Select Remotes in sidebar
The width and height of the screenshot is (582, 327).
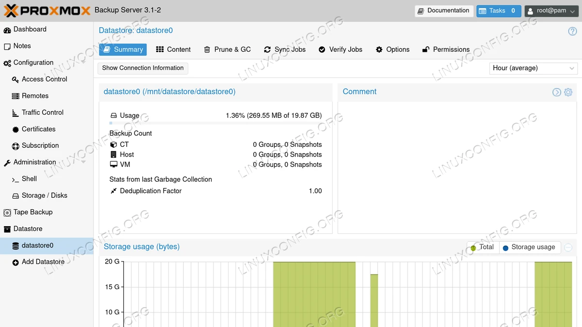[x=47, y=96]
